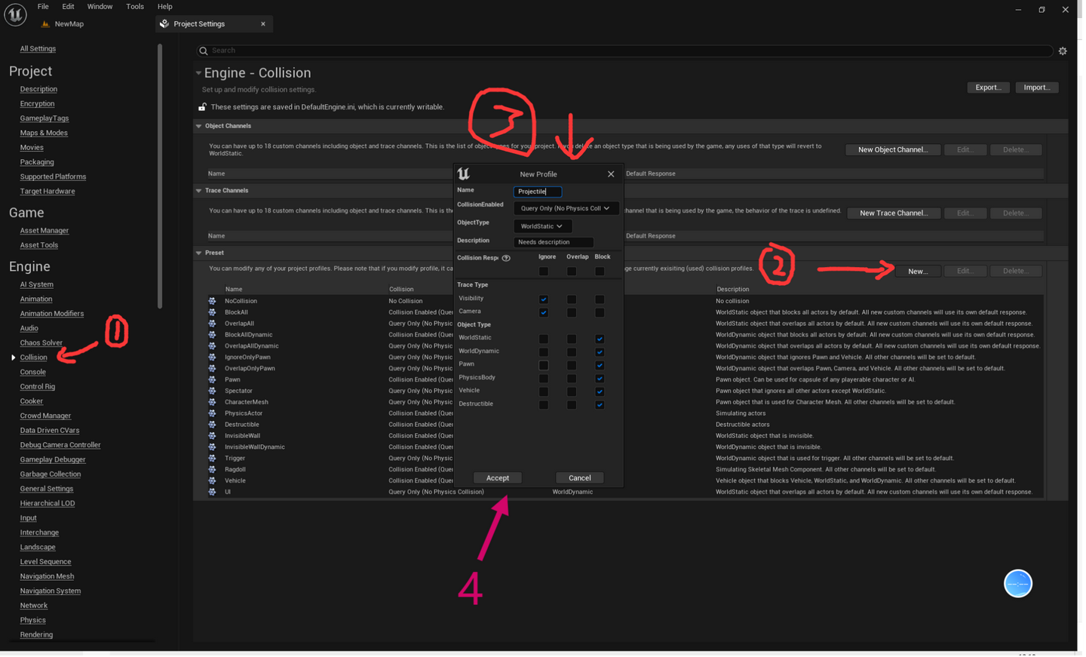The width and height of the screenshot is (1086, 657).
Task: Click the Accept button
Action: tap(498, 477)
